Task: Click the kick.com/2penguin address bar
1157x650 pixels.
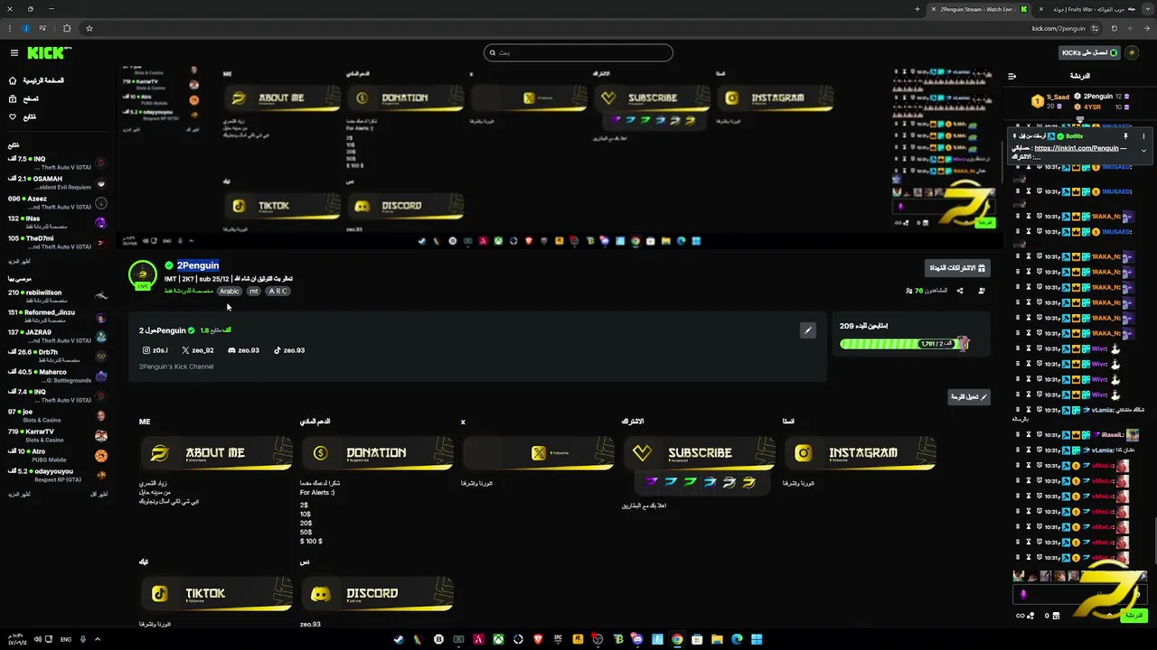Action: tap(1057, 28)
